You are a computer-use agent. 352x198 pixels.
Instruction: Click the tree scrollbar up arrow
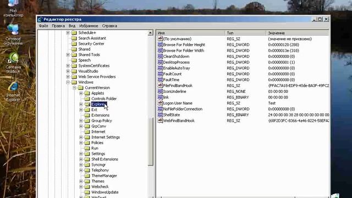pos(150,33)
